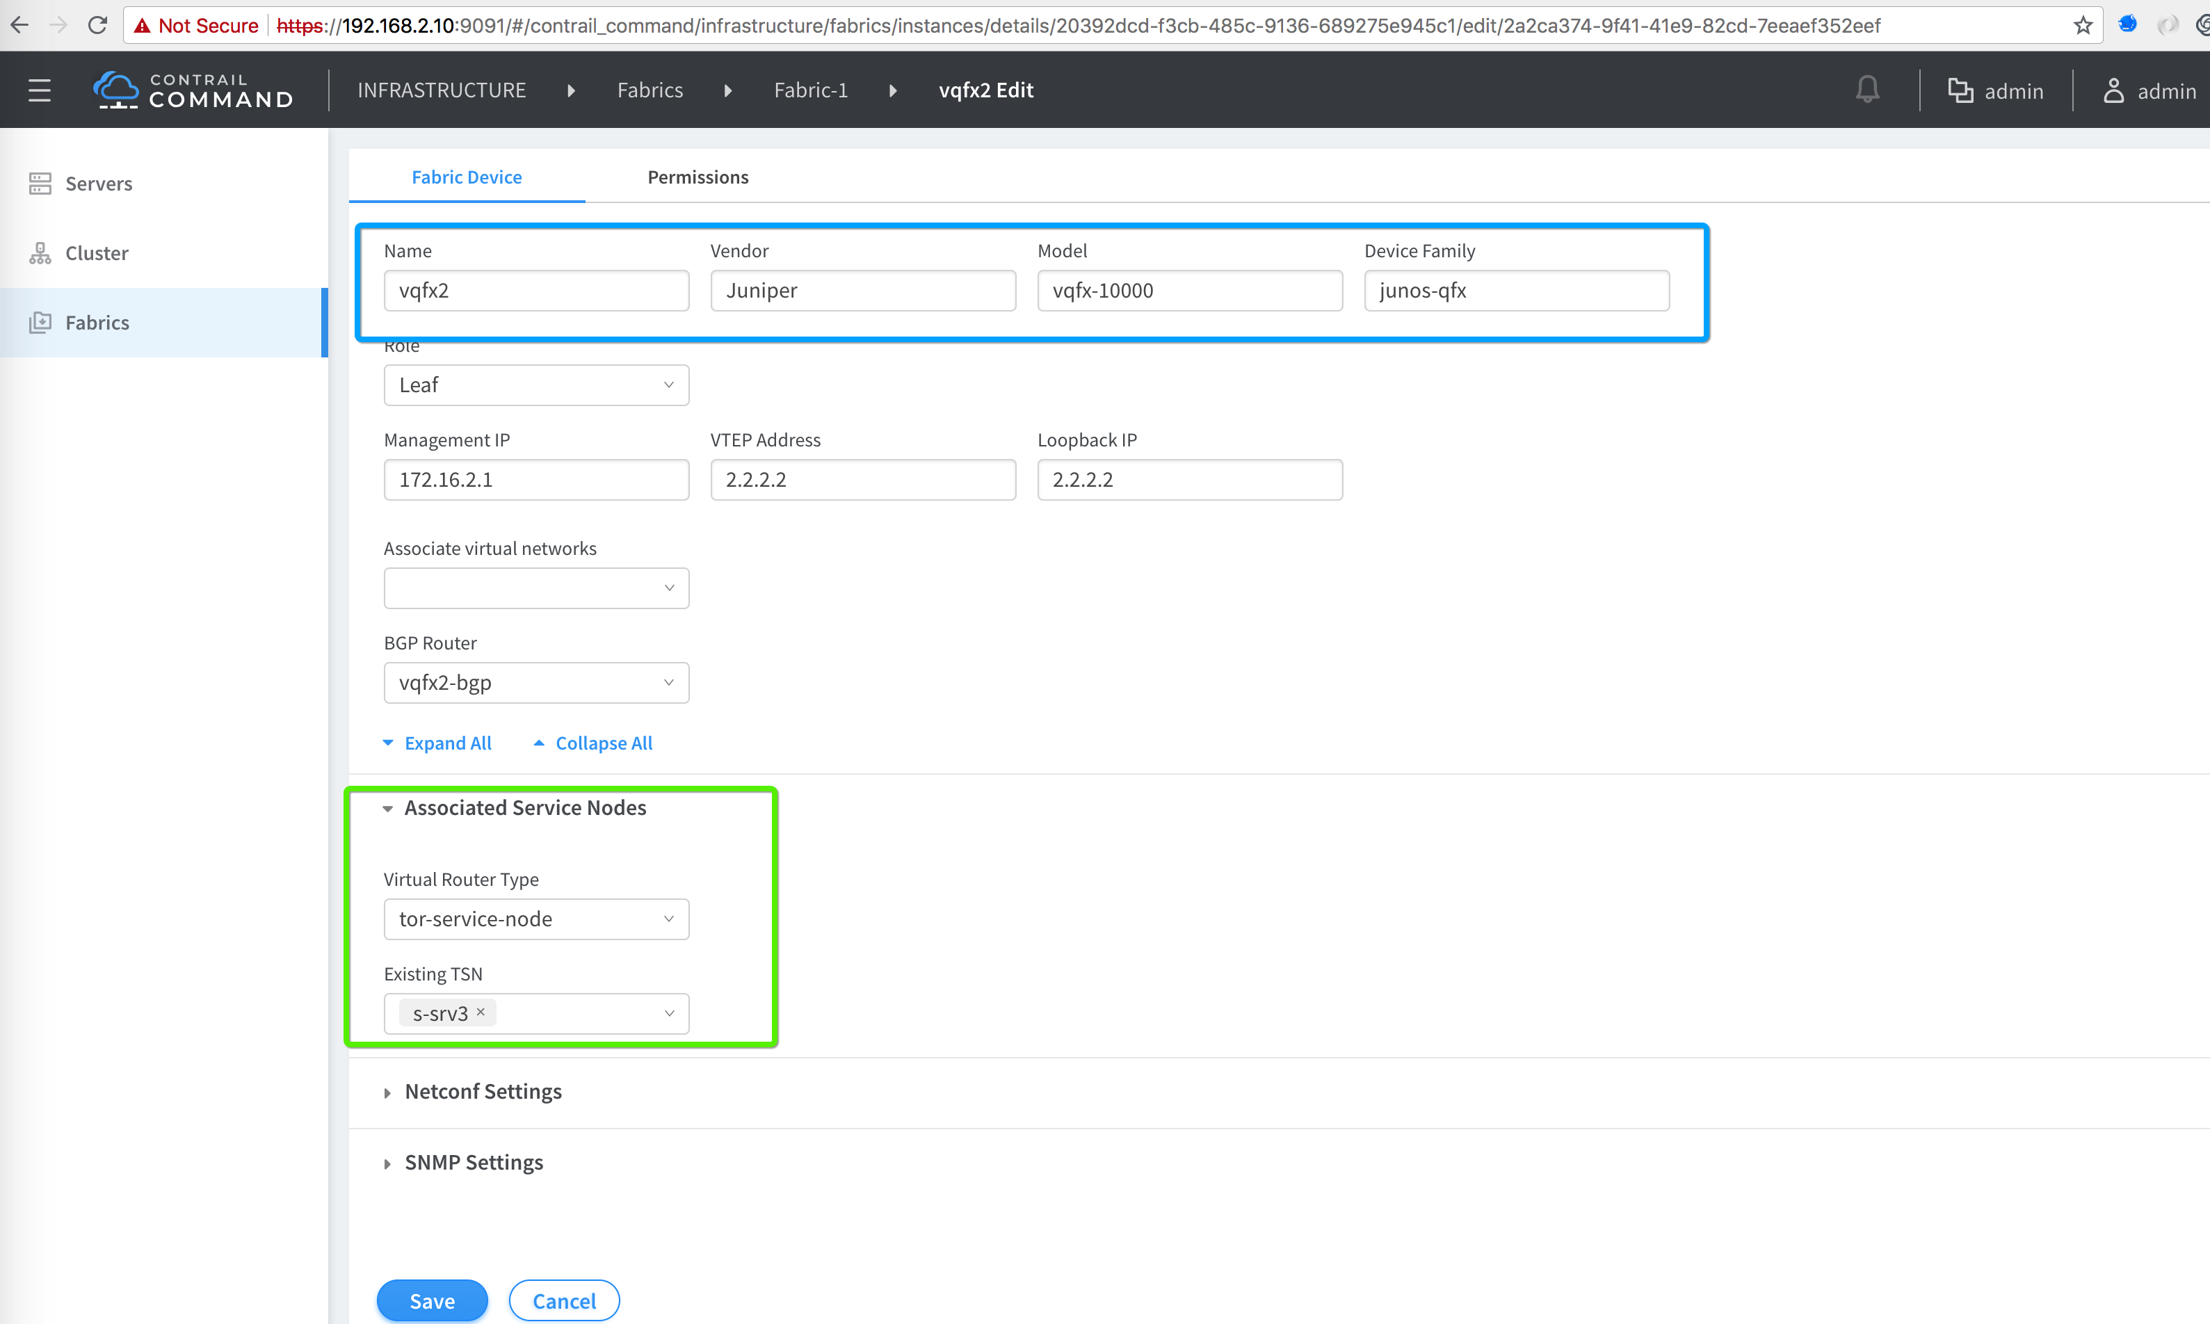
Task: Click the Vendor field containing Juniper
Action: pos(863,291)
